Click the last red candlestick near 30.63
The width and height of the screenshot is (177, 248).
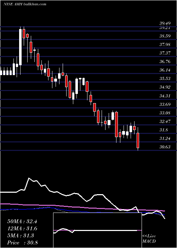(138, 140)
